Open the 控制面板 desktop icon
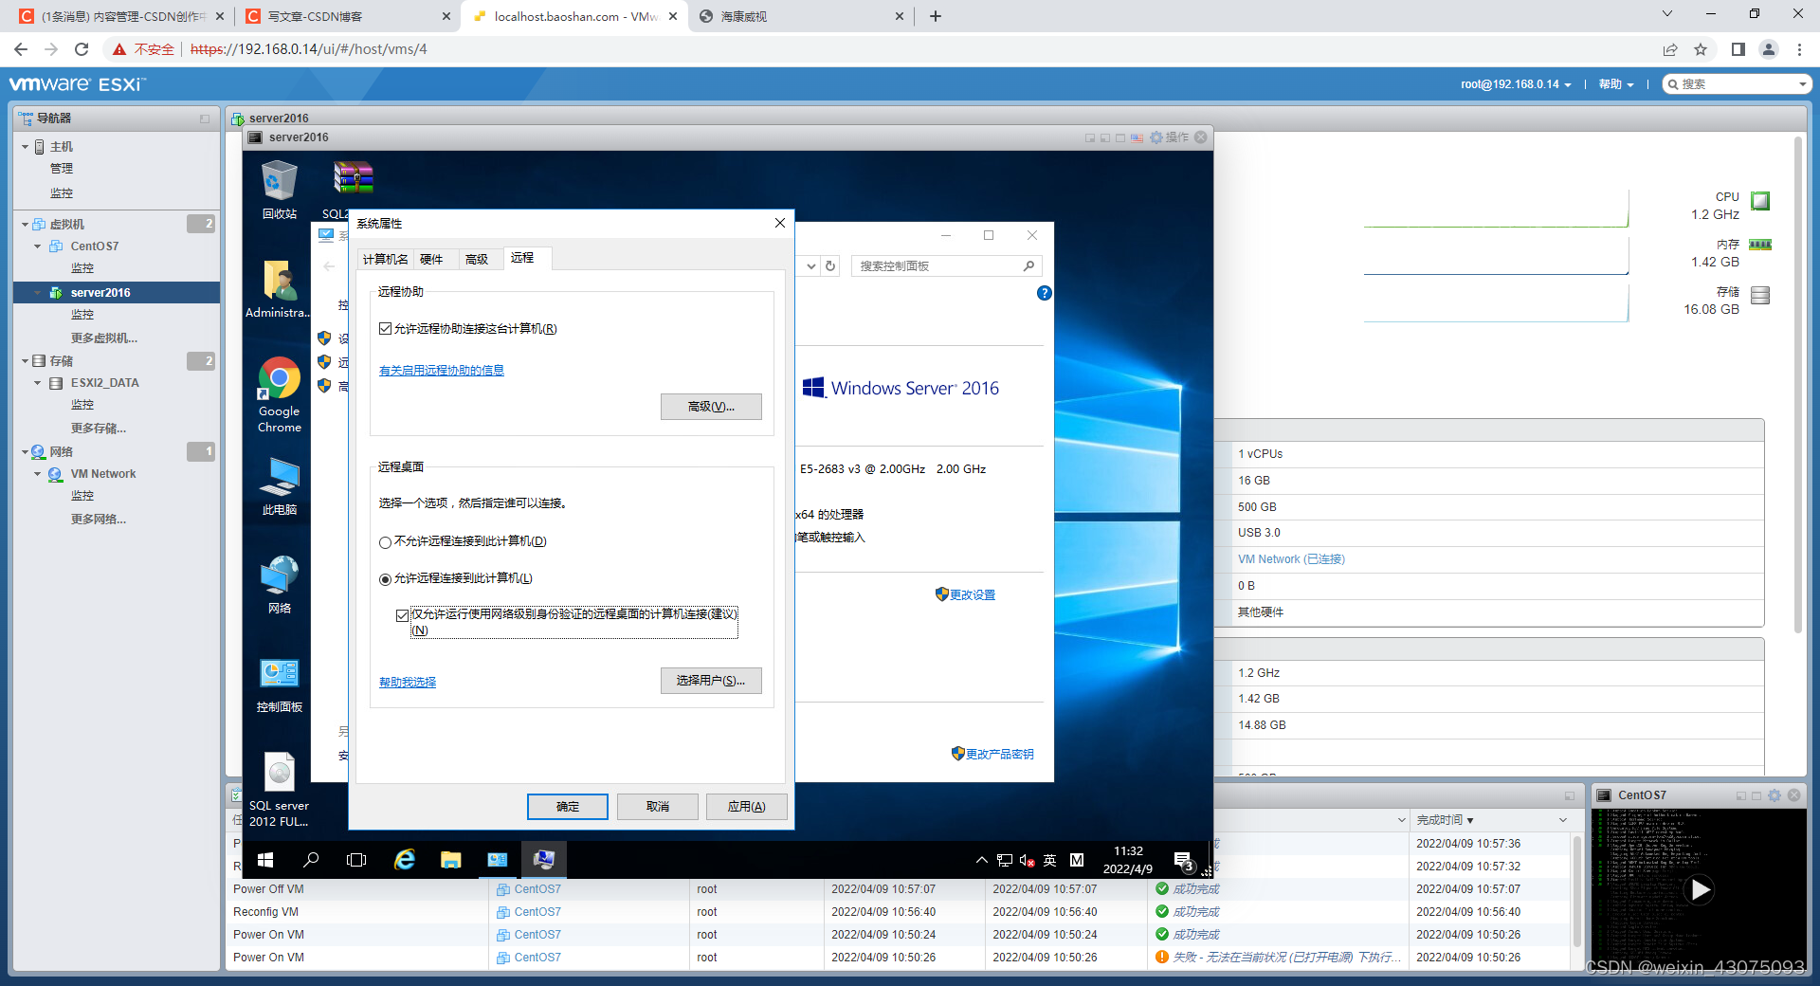Viewport: 1820px width, 986px height. click(x=279, y=685)
